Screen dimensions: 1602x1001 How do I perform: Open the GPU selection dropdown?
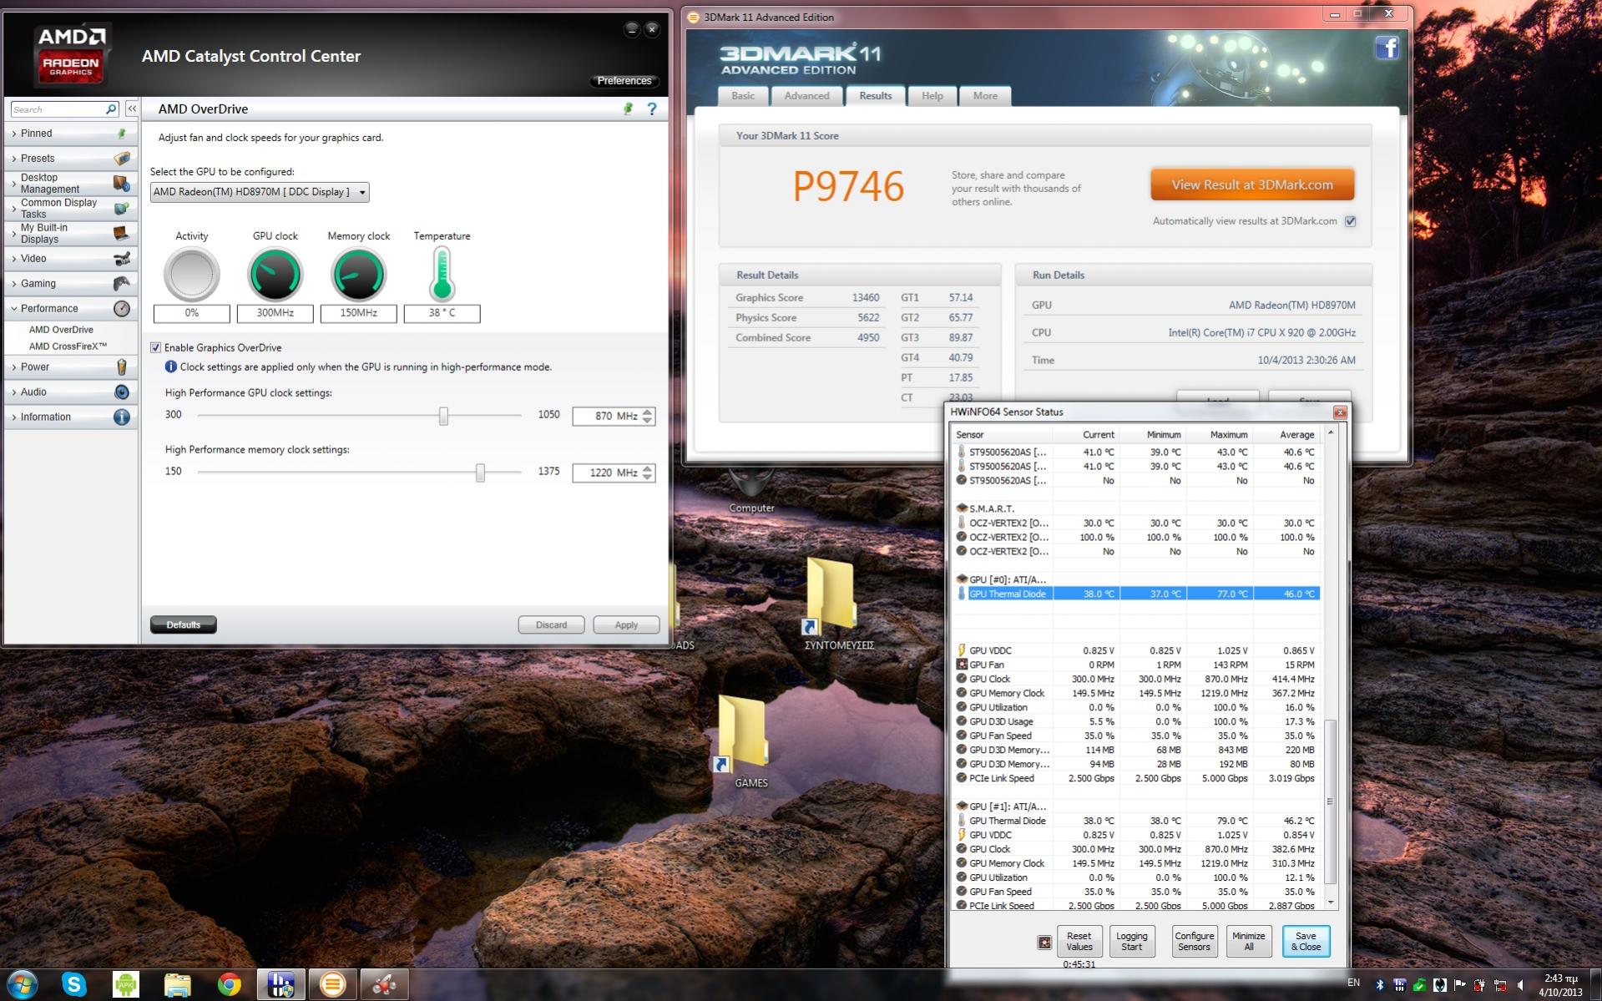point(260,192)
